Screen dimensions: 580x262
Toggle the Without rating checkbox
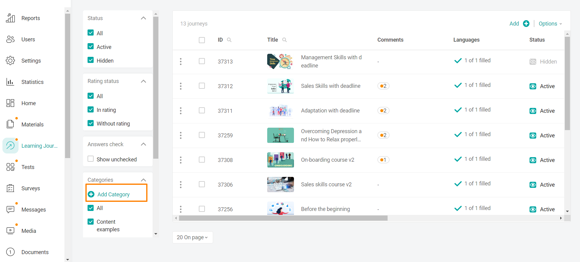pos(91,123)
